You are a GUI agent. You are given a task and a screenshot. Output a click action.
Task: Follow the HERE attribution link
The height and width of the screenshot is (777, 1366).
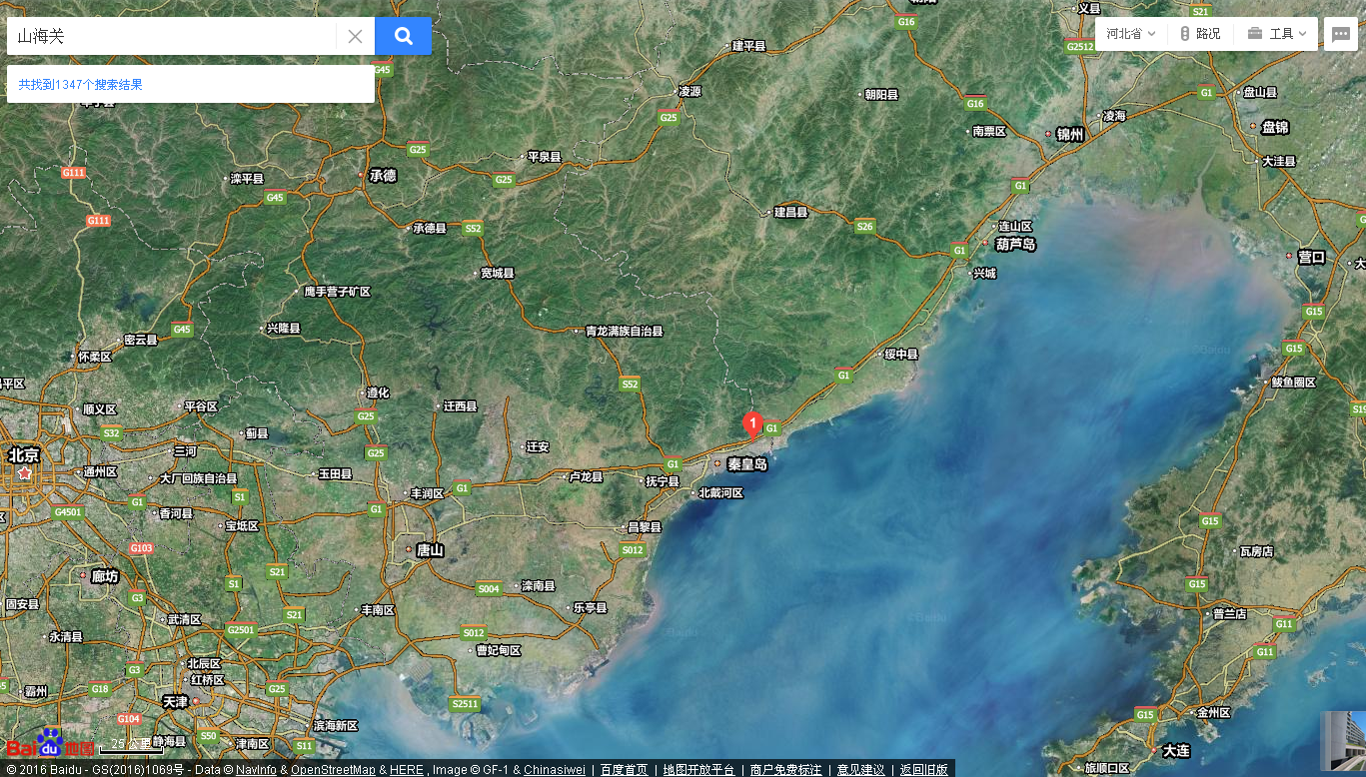point(407,770)
